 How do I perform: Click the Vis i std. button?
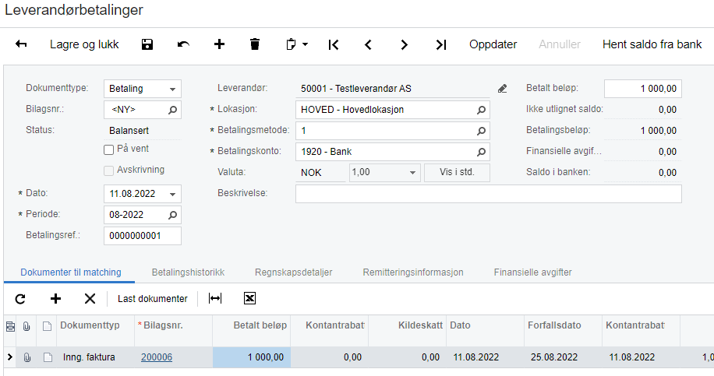[457, 172]
